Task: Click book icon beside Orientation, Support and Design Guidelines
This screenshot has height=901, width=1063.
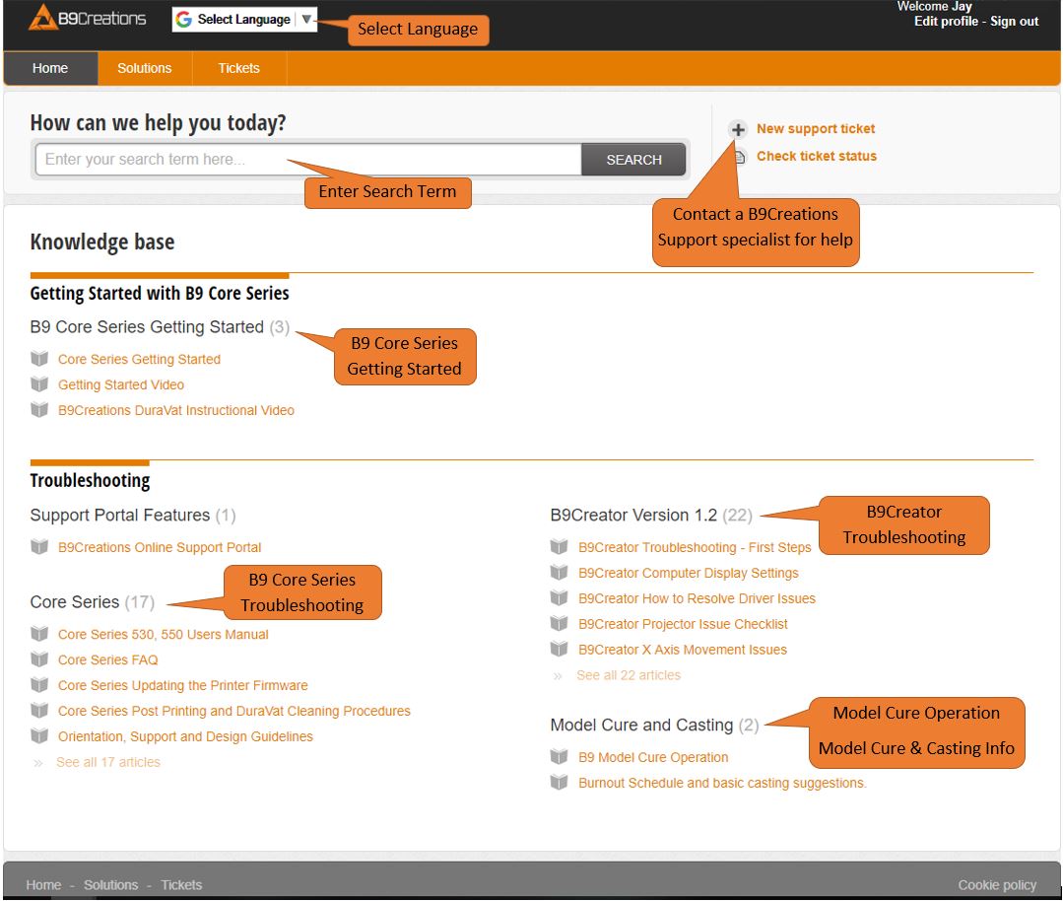Action: point(40,736)
